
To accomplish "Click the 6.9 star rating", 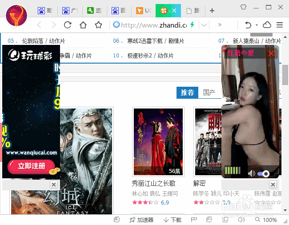I will [151, 202].
